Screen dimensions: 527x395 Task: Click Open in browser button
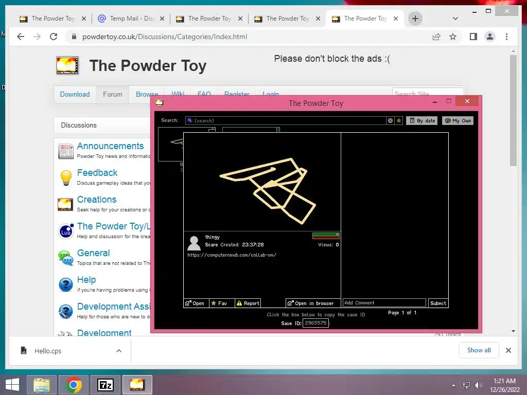click(313, 303)
